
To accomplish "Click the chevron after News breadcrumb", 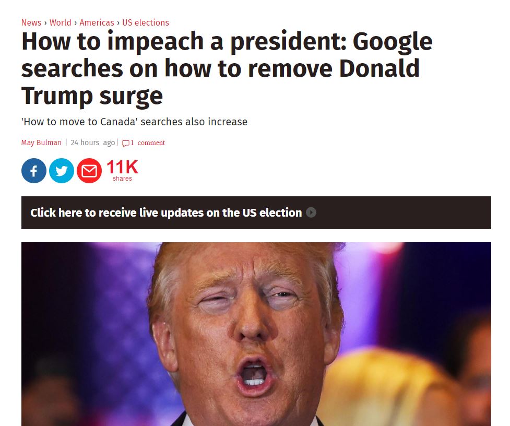I will (x=45, y=23).
